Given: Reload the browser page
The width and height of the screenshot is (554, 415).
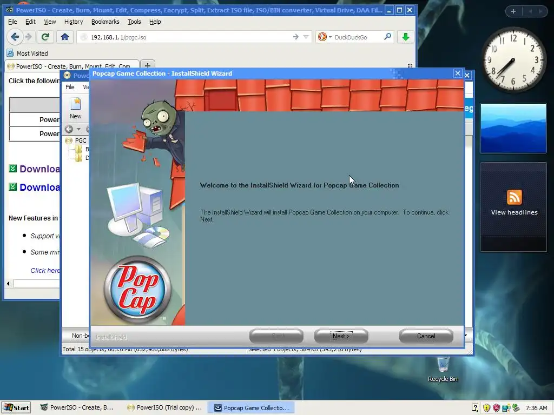Looking at the screenshot, I should coord(45,37).
